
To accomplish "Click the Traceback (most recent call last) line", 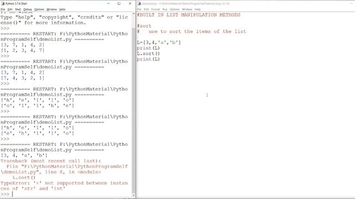I will tap(50, 161).
